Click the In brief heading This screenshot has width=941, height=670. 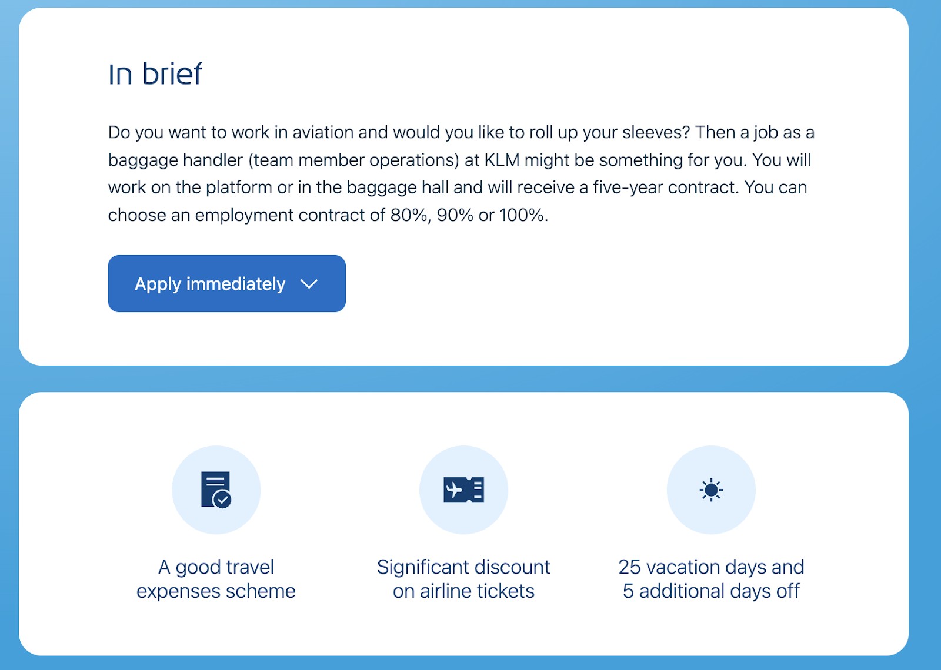155,74
